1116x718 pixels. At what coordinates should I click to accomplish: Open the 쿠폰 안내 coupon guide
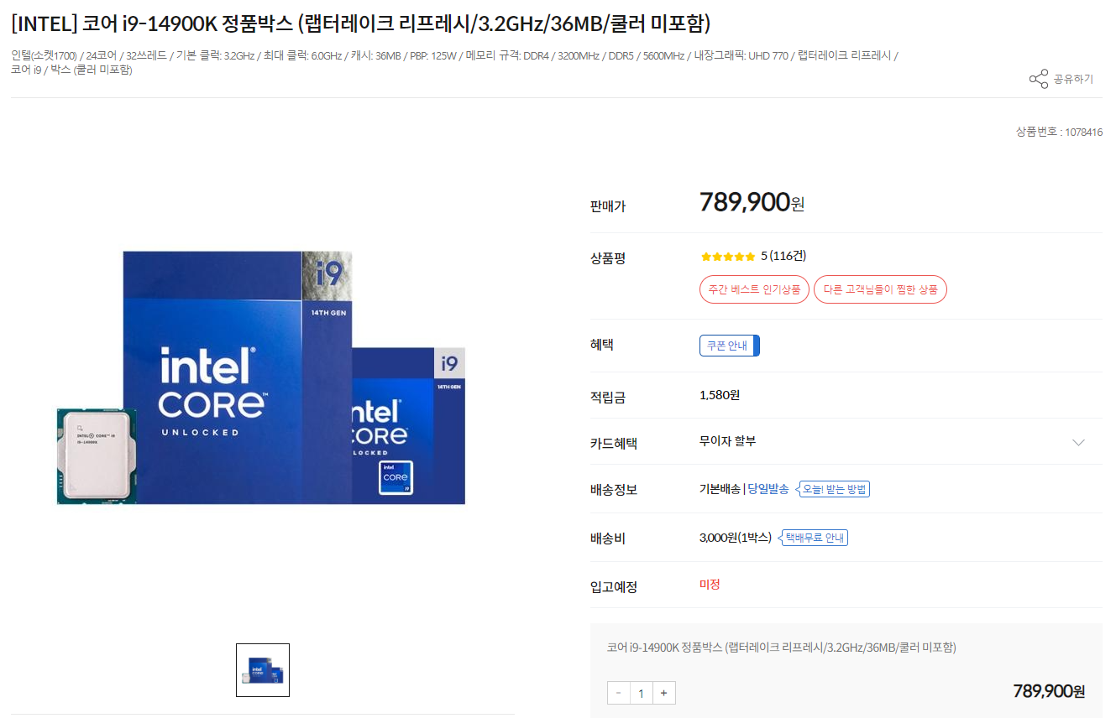pos(729,346)
